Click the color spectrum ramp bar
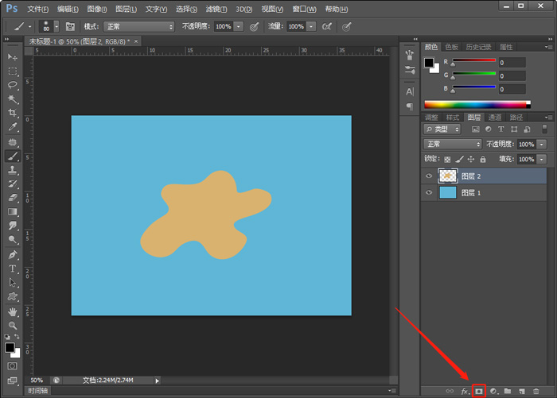Viewport: 557px width, 398px height. pos(476,104)
